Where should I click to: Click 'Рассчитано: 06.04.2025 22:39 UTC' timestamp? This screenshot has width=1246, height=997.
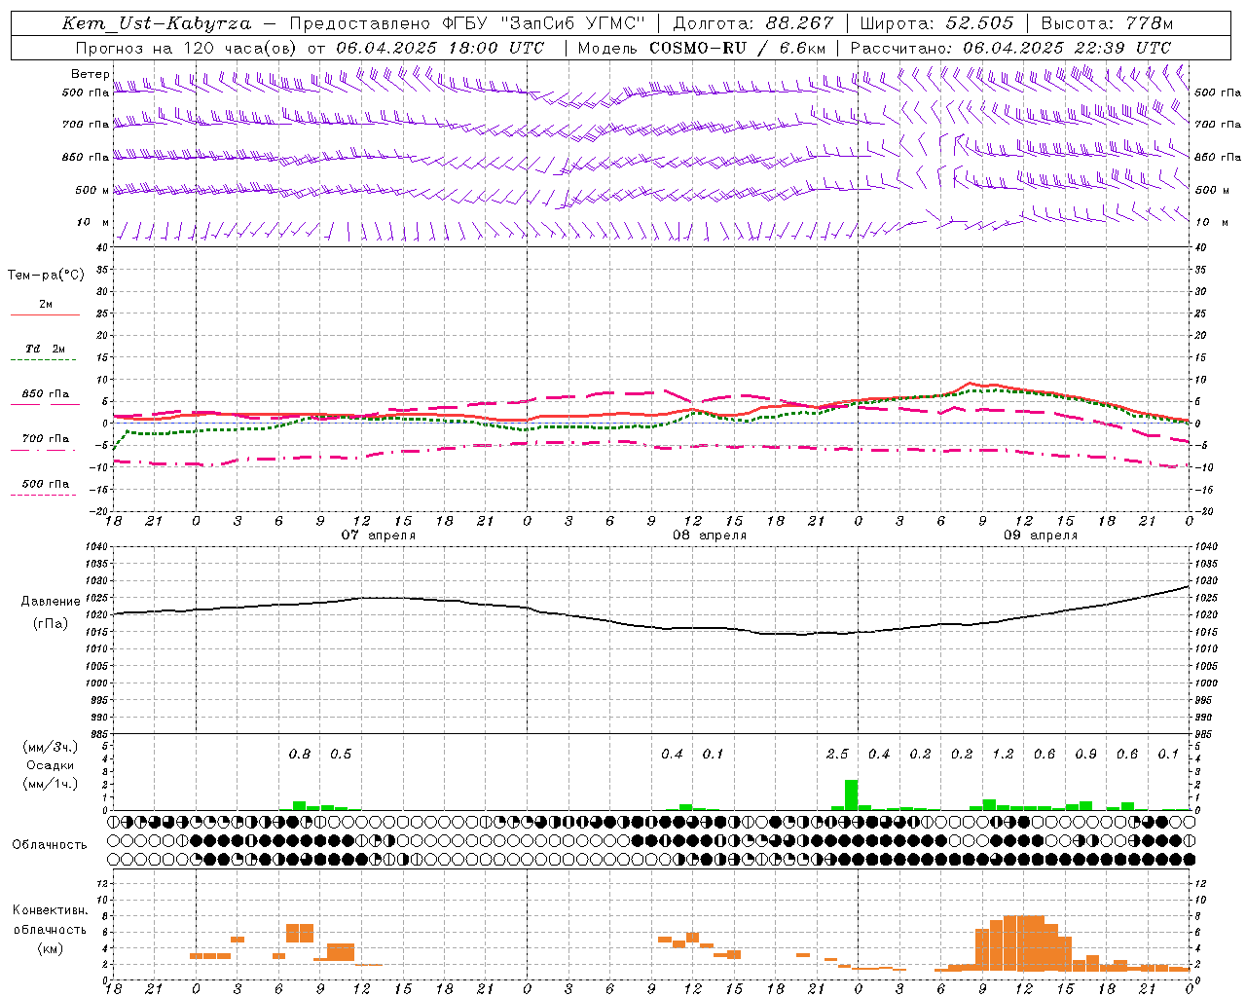[1010, 48]
